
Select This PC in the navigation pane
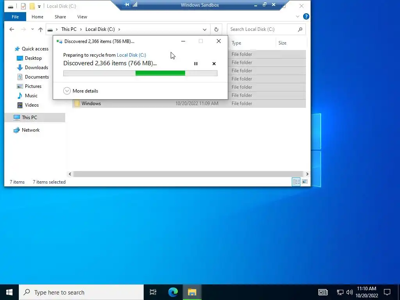tap(35, 117)
